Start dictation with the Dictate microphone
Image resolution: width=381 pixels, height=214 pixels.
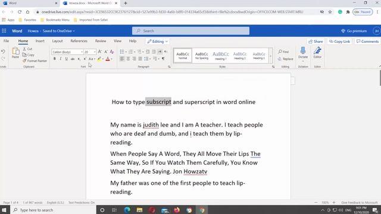(x=303, y=53)
